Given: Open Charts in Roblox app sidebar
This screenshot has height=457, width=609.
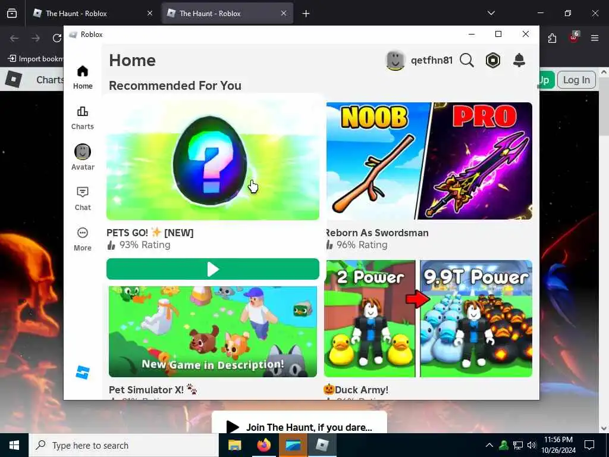Looking at the screenshot, I should pos(83,118).
